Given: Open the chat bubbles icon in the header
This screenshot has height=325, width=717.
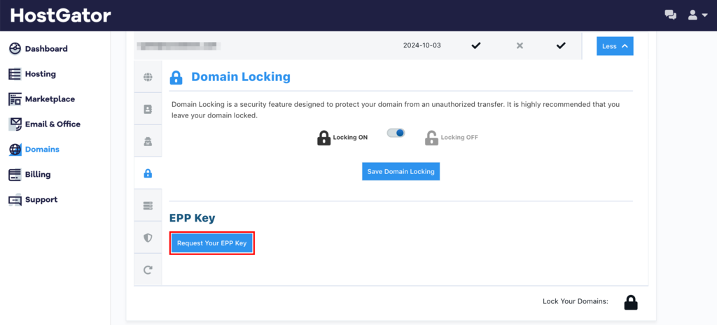Looking at the screenshot, I should pyautogui.click(x=670, y=15).
